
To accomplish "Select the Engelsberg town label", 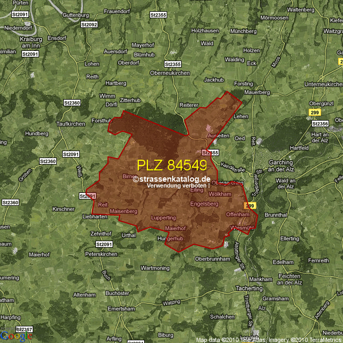I will [x=205, y=204].
